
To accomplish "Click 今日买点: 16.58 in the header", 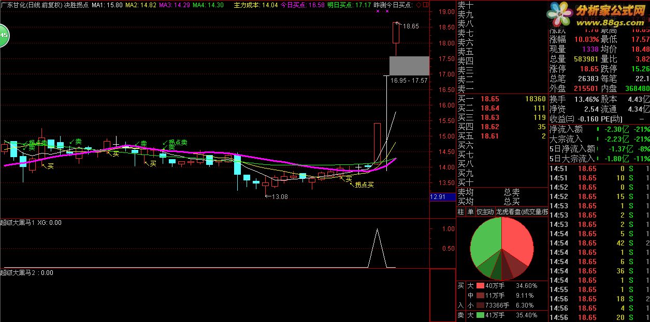I will (302, 5).
